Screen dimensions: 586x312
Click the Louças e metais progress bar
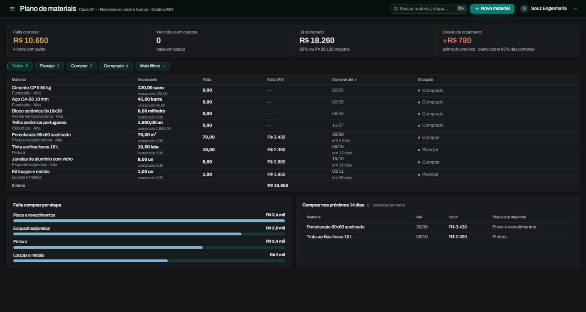click(x=149, y=261)
